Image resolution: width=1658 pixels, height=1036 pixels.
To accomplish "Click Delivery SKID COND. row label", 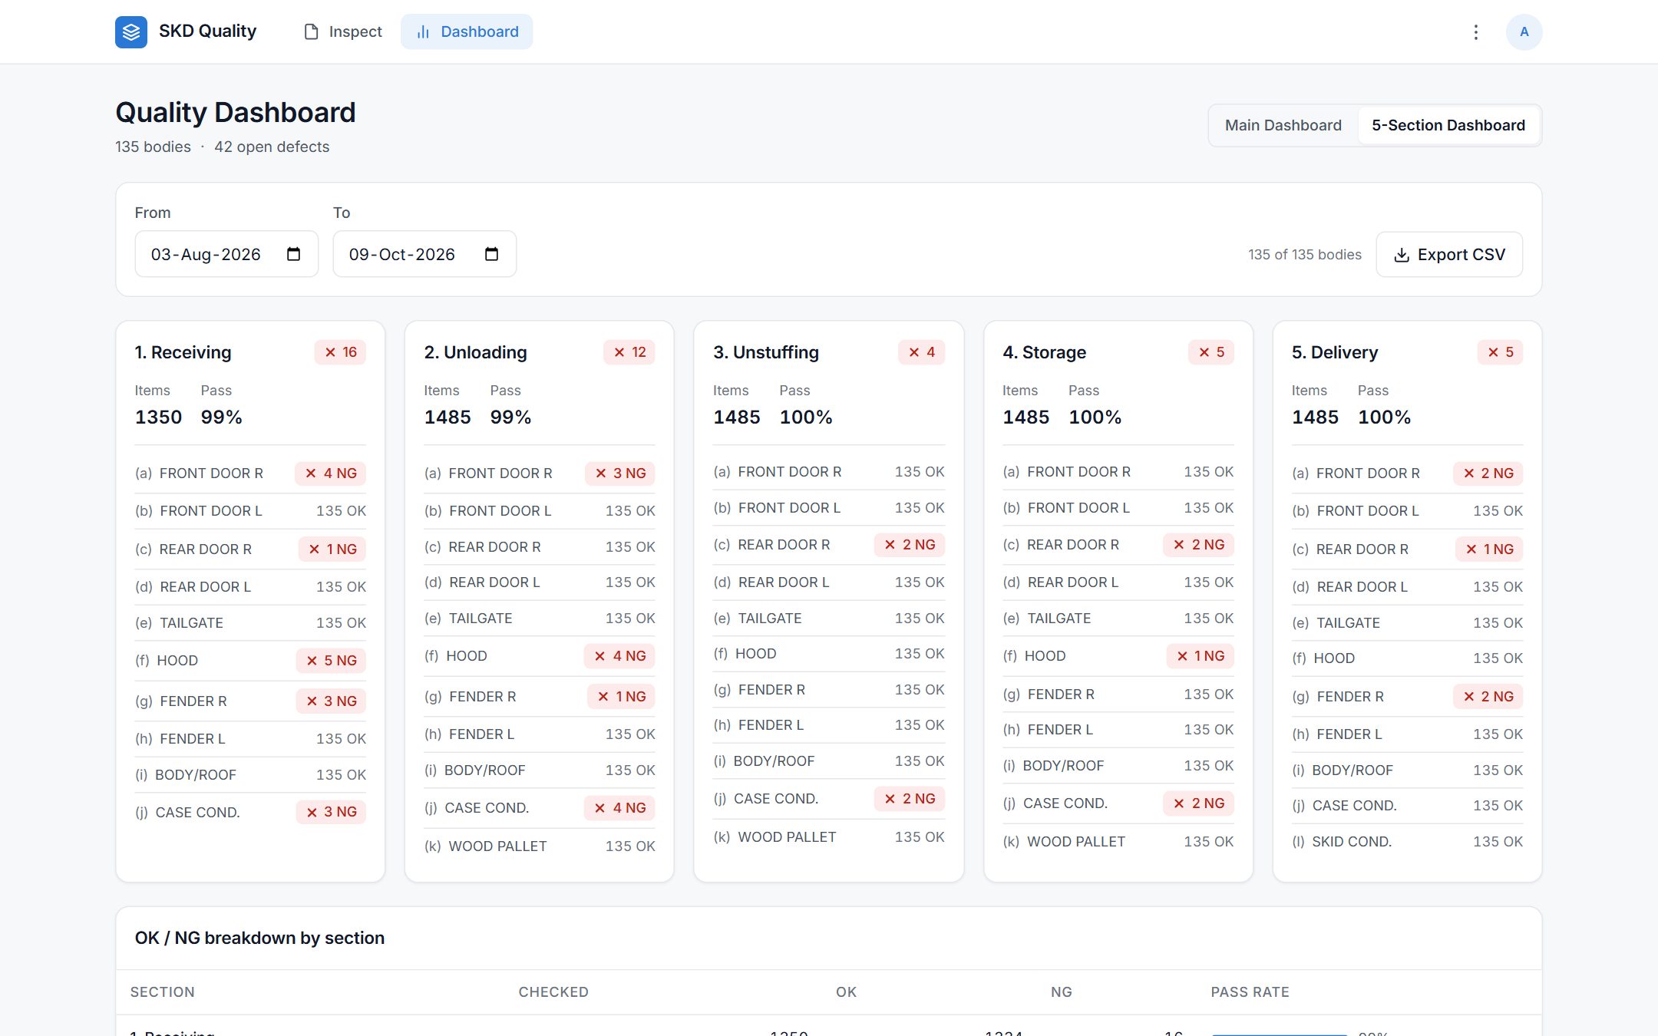I will (1352, 842).
